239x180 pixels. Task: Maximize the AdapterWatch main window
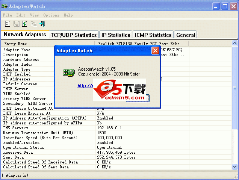(225, 6)
